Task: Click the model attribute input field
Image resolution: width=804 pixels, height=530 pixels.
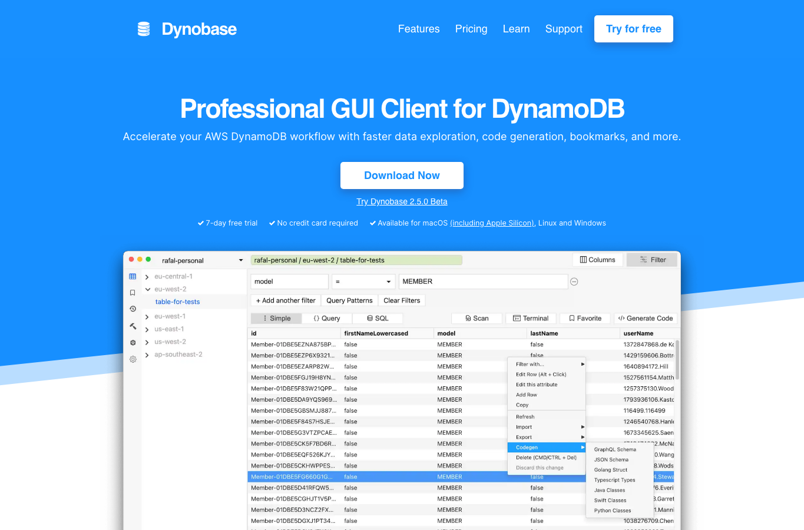Action: pyautogui.click(x=289, y=281)
